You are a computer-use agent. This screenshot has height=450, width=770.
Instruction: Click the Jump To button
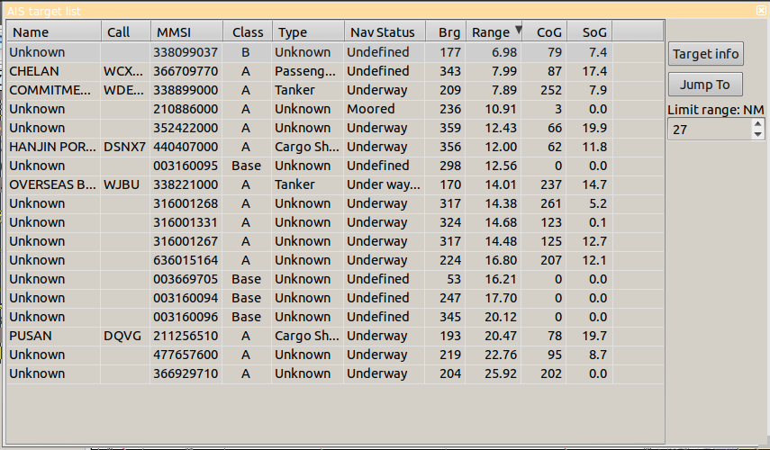[x=705, y=85]
